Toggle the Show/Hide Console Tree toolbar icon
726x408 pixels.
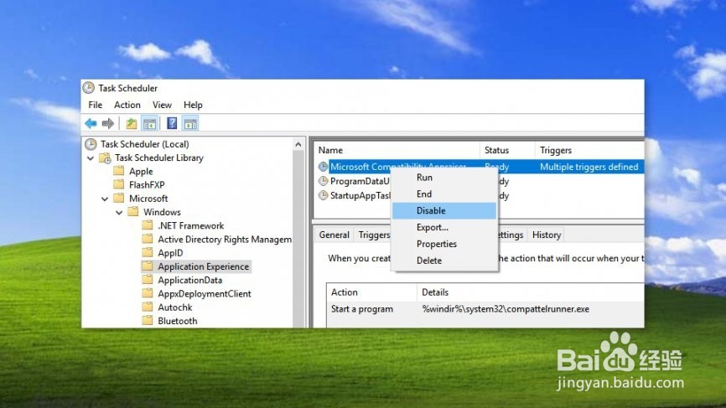click(x=149, y=123)
